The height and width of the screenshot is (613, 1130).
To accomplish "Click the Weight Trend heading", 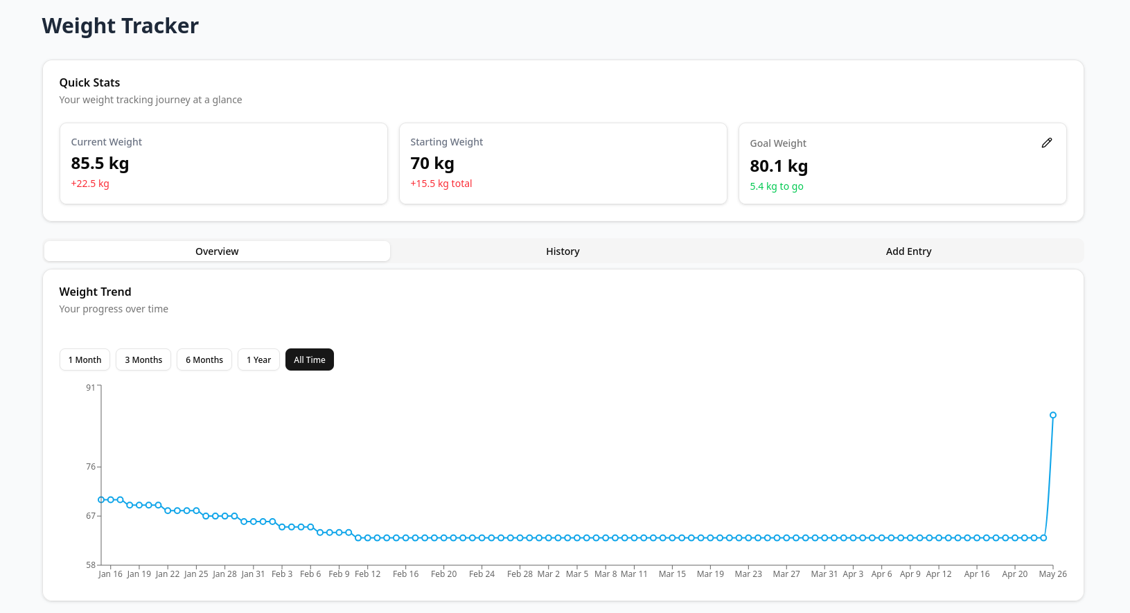I will point(95,292).
